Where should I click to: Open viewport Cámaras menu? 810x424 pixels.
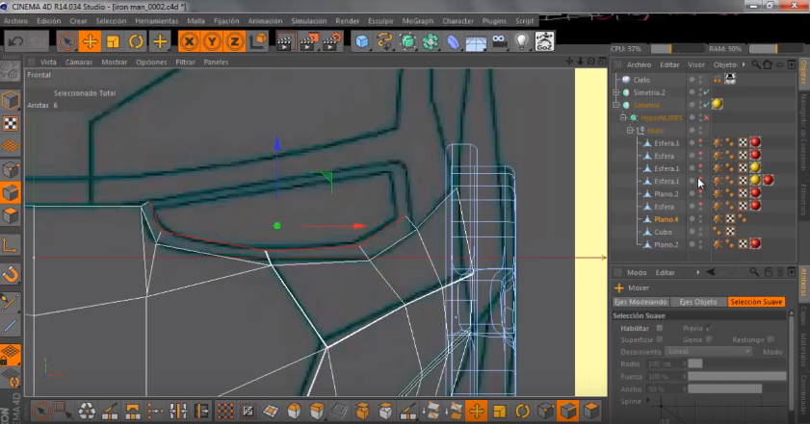pos(79,62)
